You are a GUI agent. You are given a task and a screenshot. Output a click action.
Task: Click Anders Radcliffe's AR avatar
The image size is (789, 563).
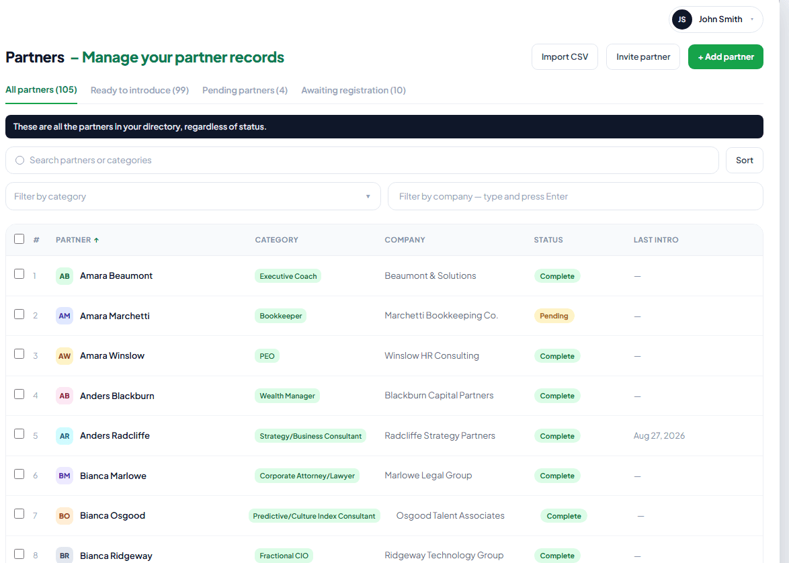[65, 436]
